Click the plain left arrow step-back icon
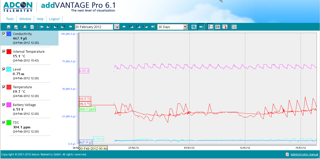The height and width of the screenshot is (159, 320). 70,27
